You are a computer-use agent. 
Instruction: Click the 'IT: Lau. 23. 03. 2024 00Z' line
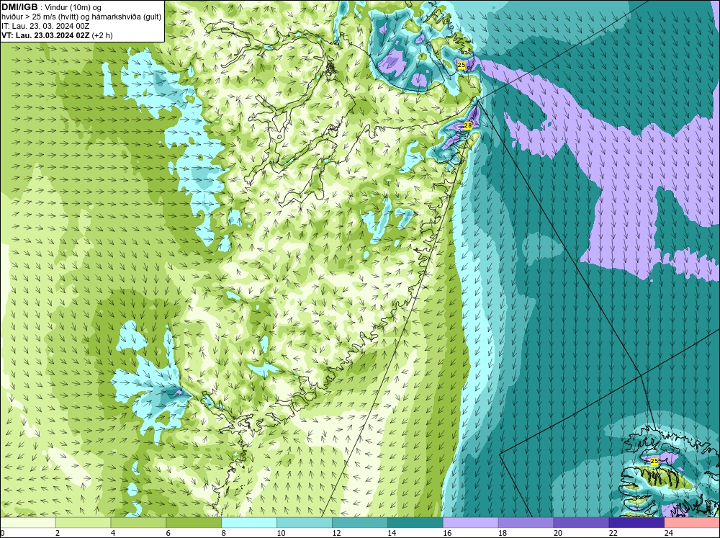coord(45,26)
